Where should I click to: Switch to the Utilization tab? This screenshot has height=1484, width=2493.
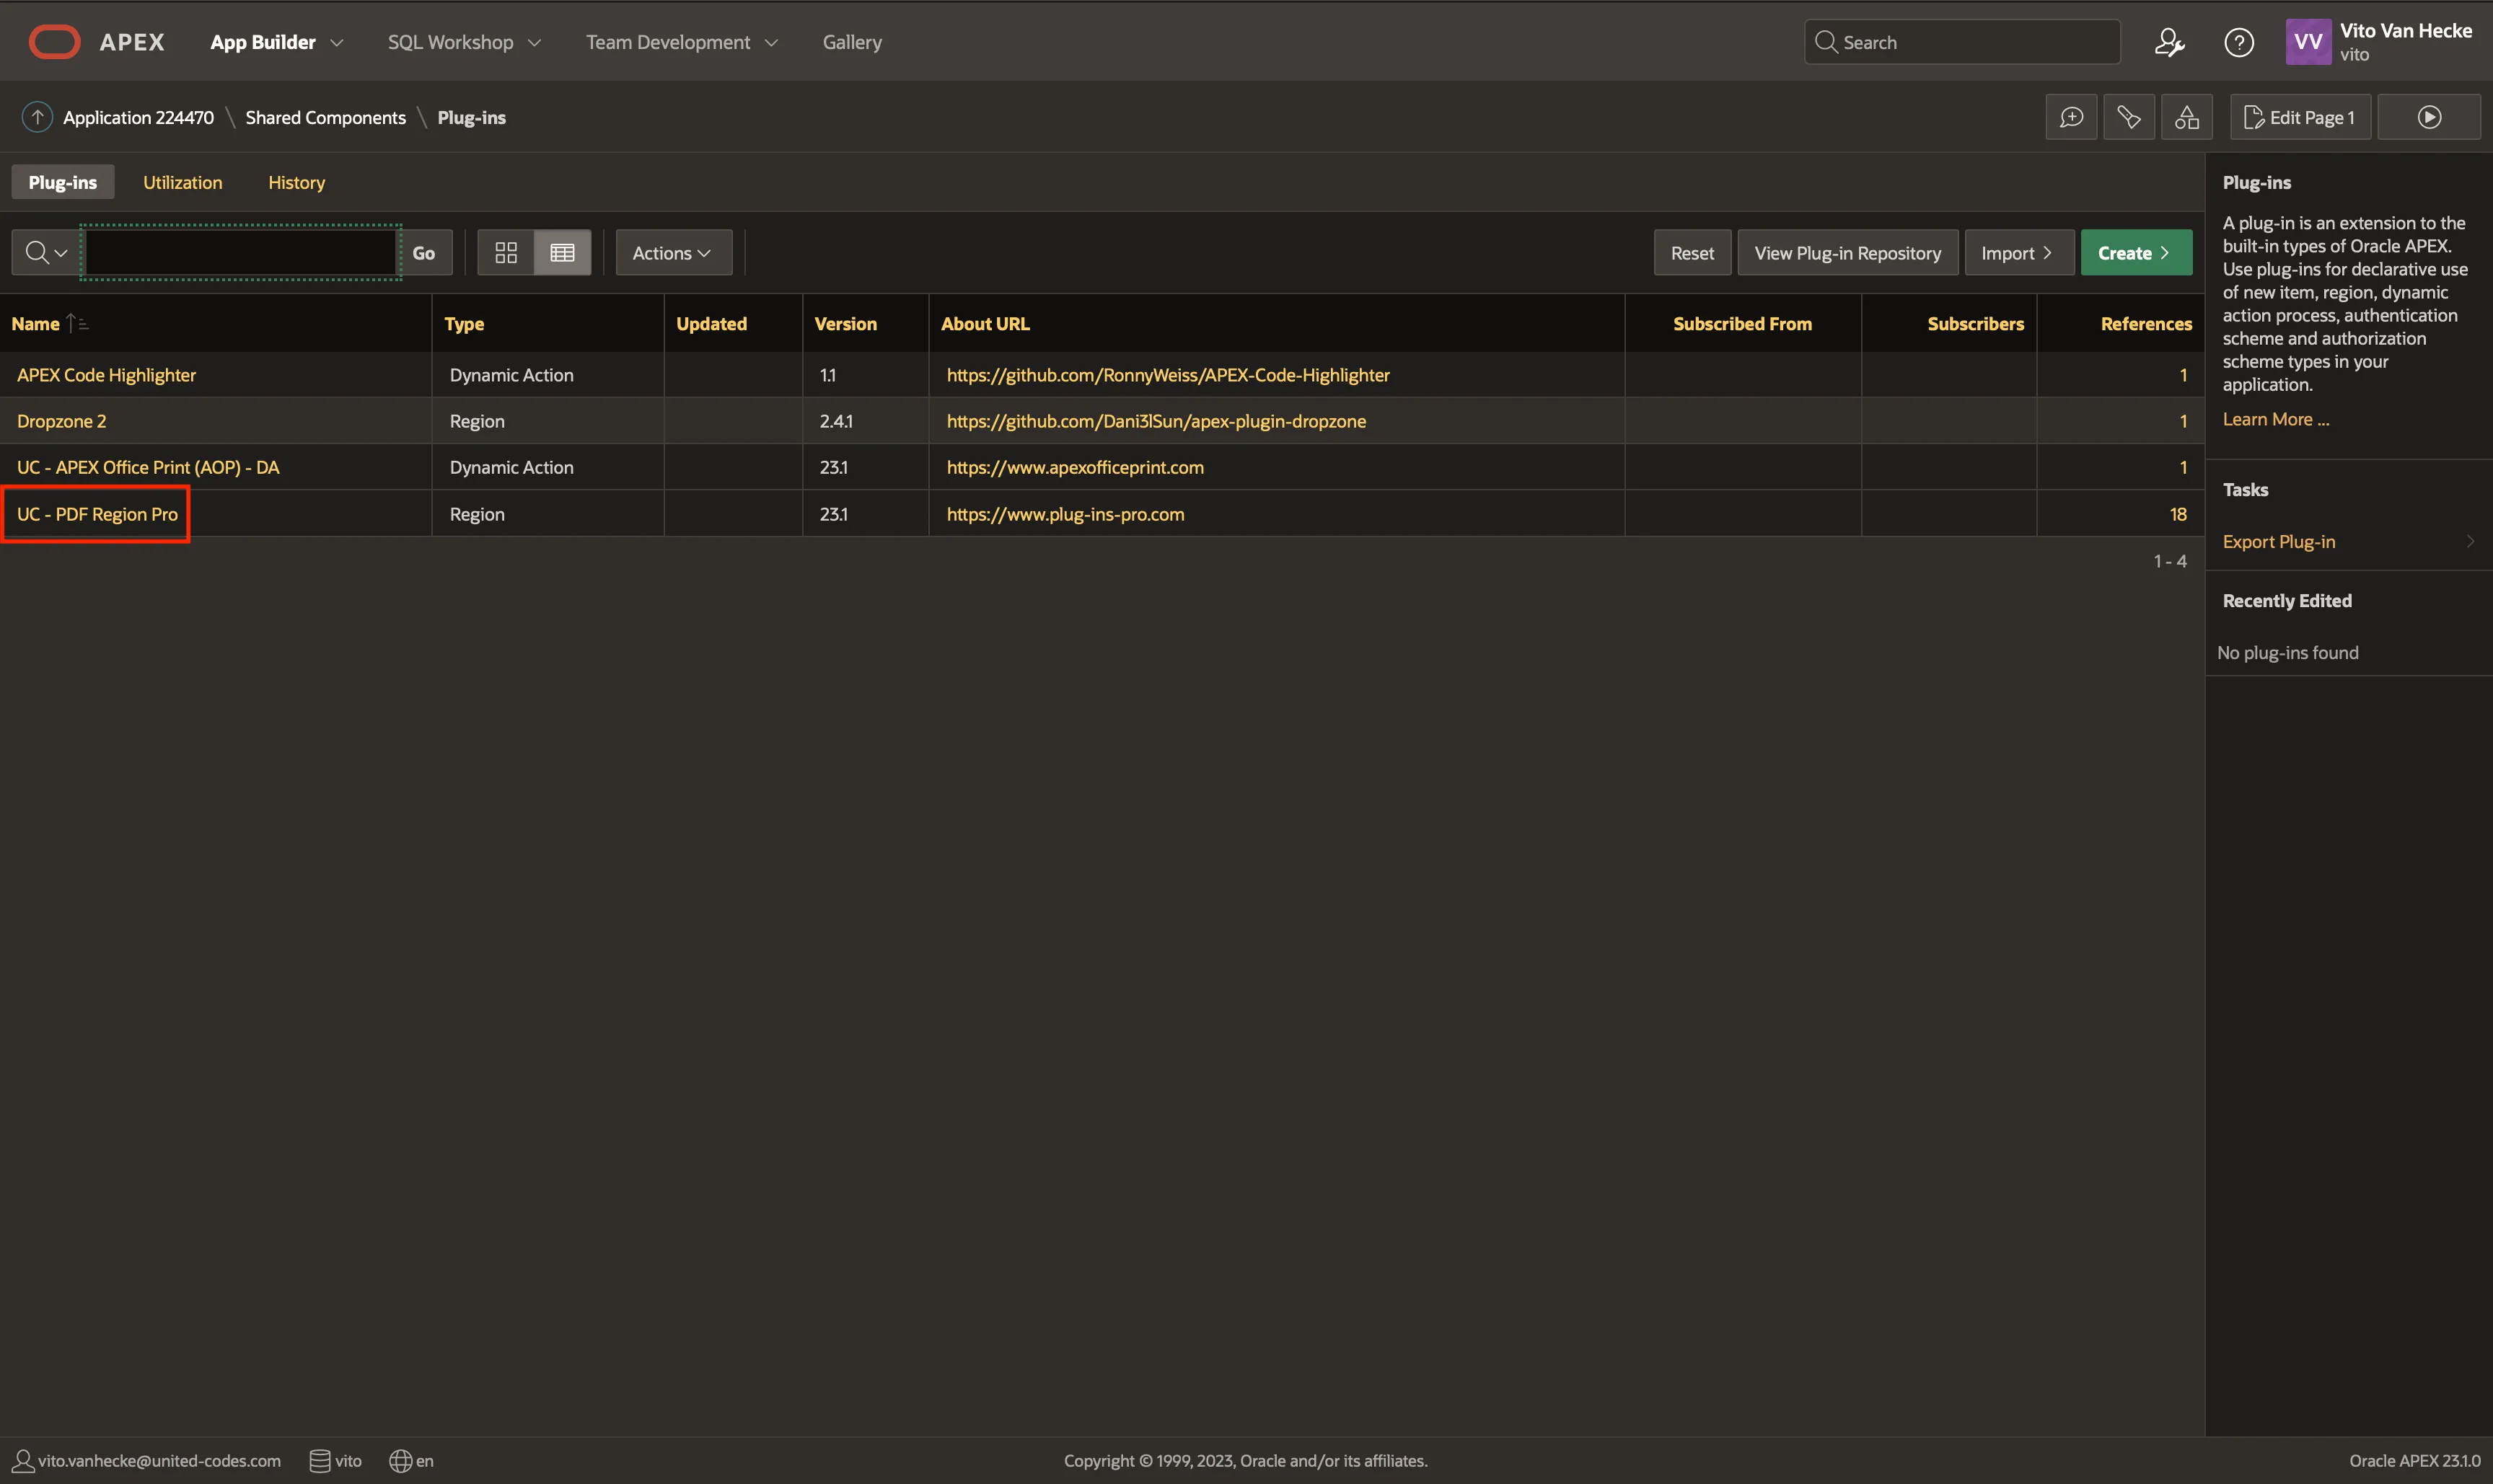pos(182,183)
